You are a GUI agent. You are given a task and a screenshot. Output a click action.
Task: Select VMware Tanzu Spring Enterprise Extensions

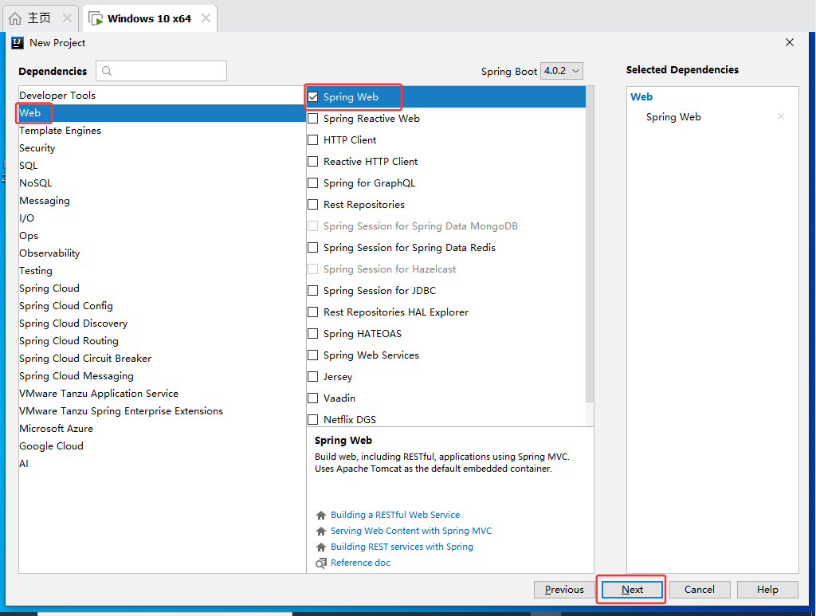coord(162,411)
